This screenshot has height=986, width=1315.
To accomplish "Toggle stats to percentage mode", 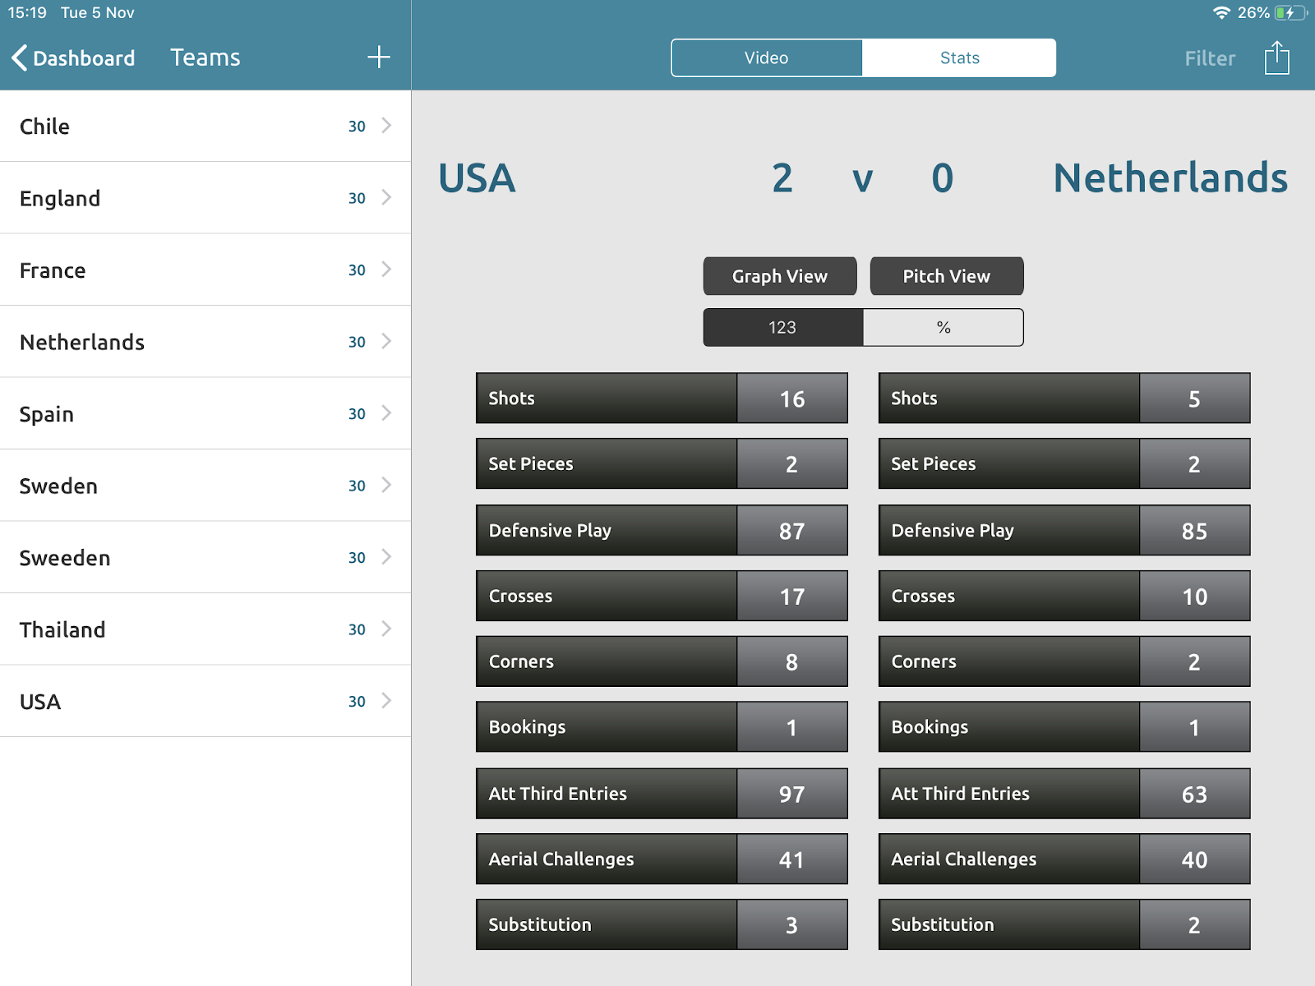I will 943,327.
